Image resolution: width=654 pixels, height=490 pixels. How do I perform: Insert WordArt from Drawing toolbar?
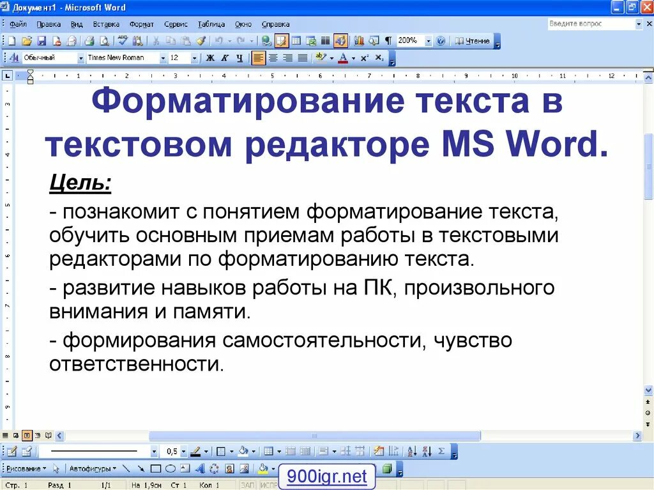pyautogui.click(x=200, y=469)
